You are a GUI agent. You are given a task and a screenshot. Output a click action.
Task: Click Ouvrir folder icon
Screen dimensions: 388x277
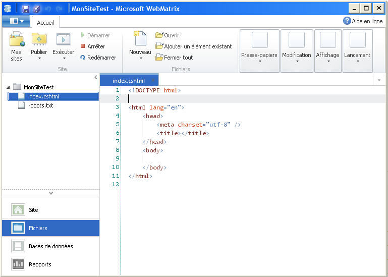[159, 35]
